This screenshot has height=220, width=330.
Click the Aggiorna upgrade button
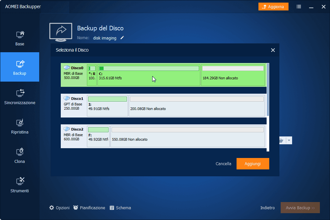273,7
